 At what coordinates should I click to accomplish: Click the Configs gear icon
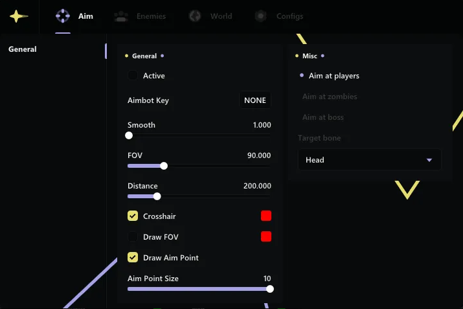click(261, 16)
